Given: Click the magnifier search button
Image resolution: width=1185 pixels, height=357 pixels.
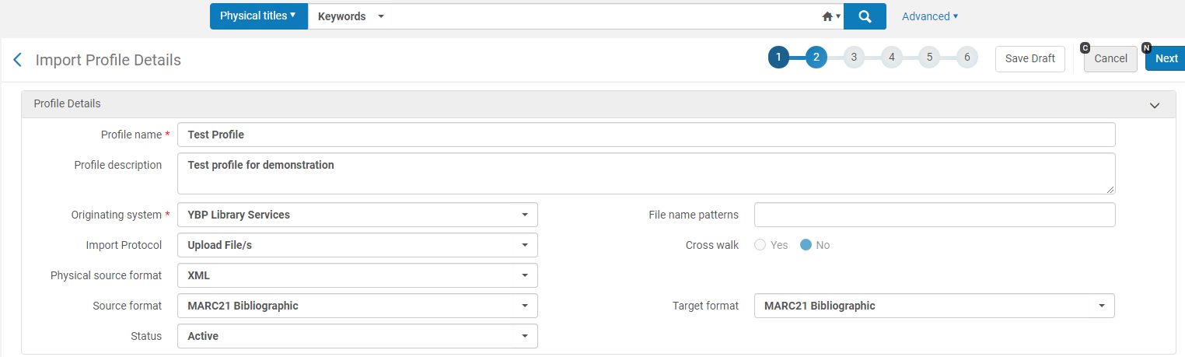Looking at the screenshot, I should [865, 16].
